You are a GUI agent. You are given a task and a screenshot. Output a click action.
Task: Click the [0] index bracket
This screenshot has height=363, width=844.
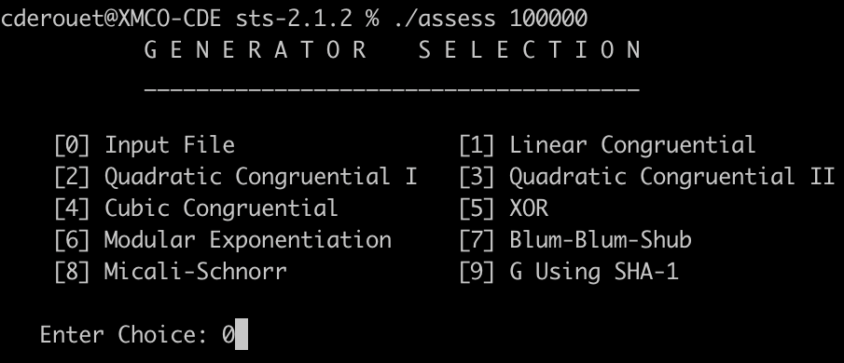click(72, 145)
